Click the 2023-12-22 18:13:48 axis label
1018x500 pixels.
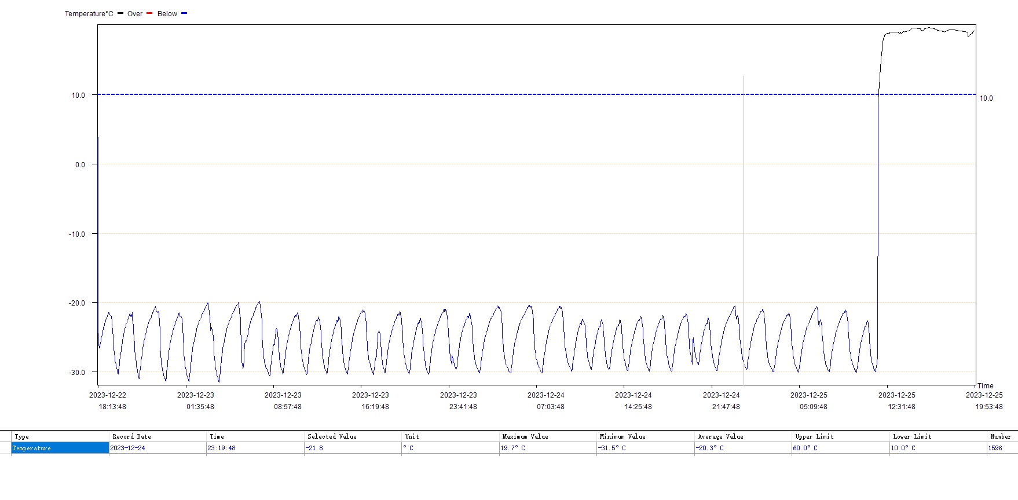click(x=108, y=401)
